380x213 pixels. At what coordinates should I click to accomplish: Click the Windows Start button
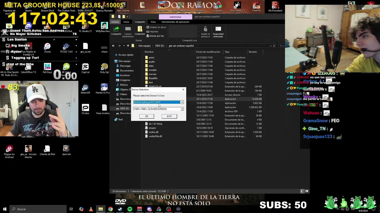(x=4, y=209)
